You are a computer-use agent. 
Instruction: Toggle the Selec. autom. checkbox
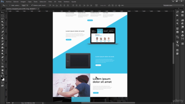point(10,5)
